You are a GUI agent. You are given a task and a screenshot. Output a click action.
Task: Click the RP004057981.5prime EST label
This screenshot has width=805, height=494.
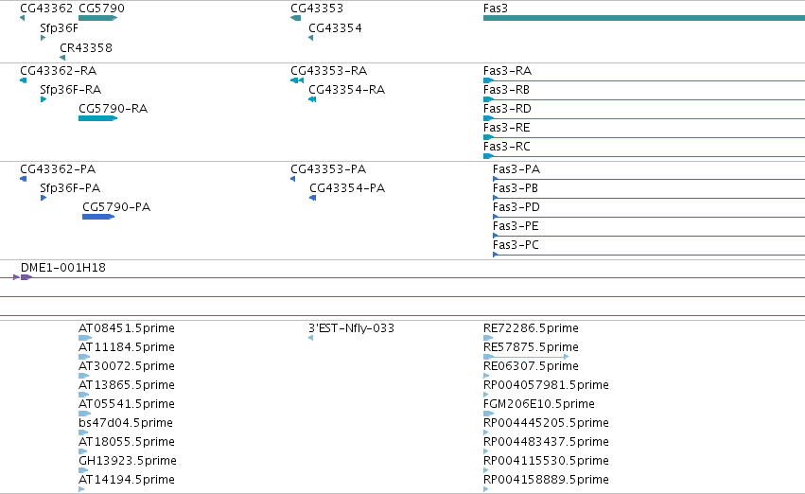546,385
